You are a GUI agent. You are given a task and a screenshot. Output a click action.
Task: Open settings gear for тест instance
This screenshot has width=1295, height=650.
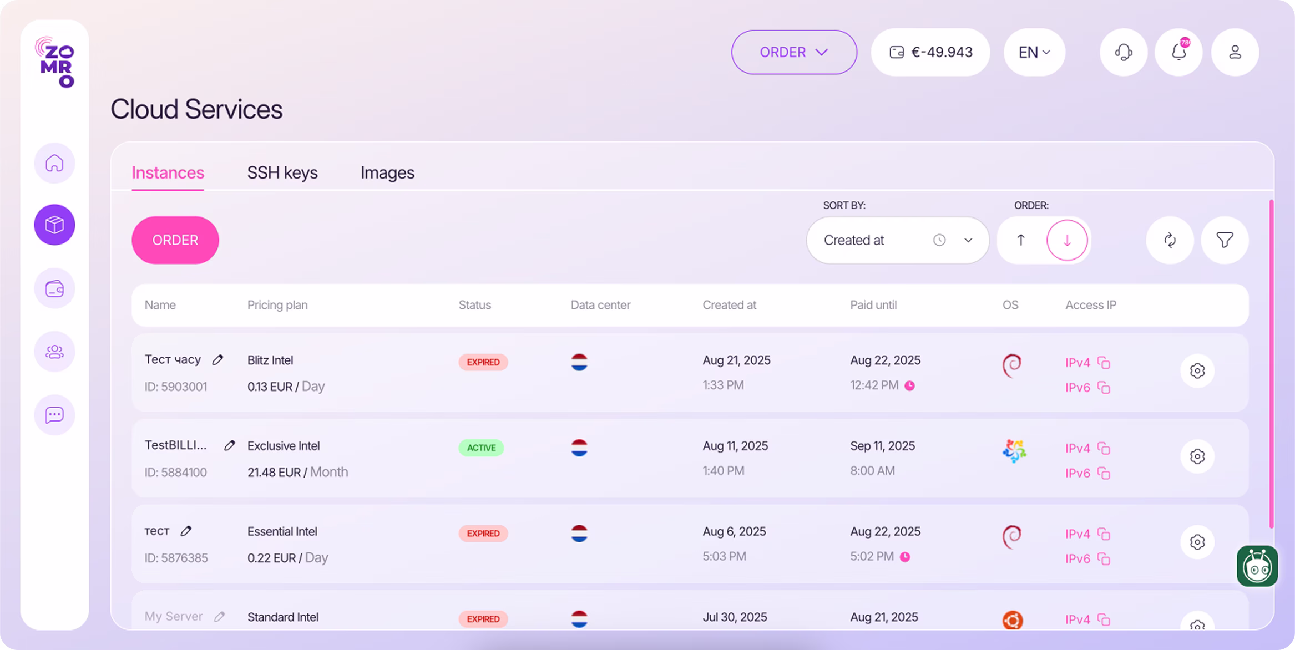pyautogui.click(x=1197, y=542)
